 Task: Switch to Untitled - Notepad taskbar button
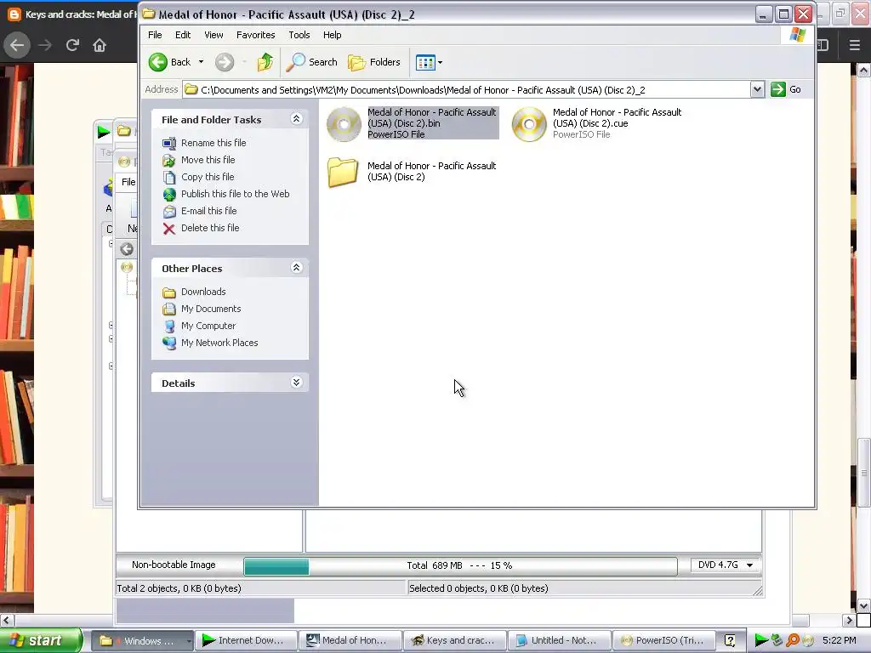[559, 641]
